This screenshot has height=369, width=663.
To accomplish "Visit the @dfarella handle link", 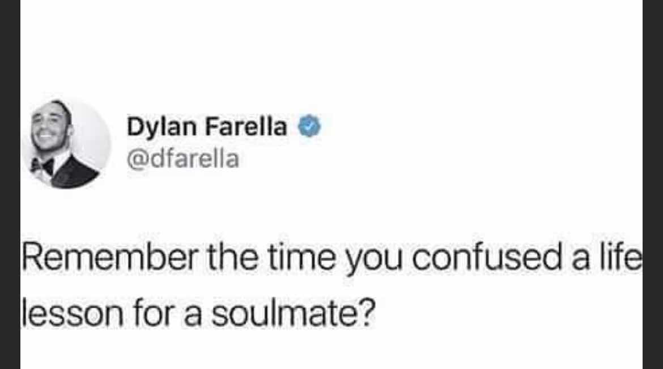I will pyautogui.click(x=182, y=159).
